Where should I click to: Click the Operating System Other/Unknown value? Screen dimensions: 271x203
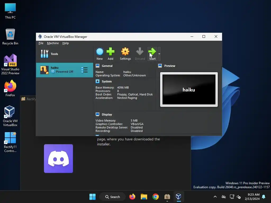pyautogui.click(x=134, y=75)
